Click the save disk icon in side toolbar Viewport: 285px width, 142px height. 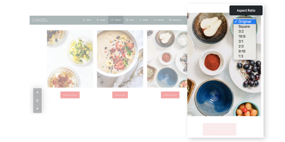[x=37, y=100]
